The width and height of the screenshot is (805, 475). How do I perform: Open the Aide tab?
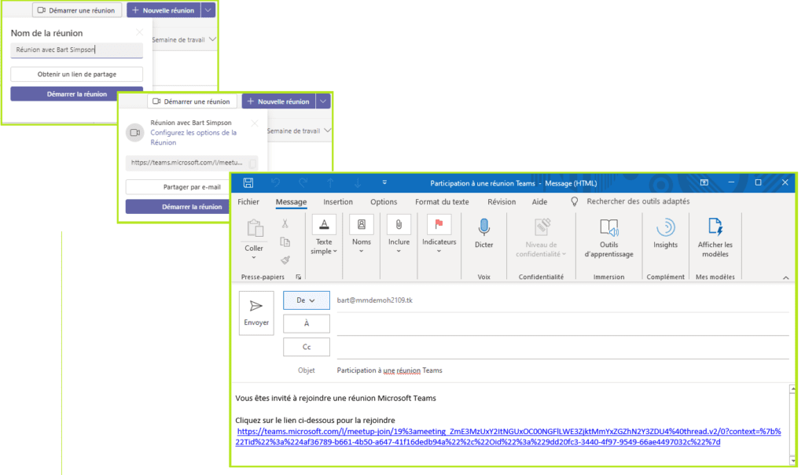pos(539,202)
